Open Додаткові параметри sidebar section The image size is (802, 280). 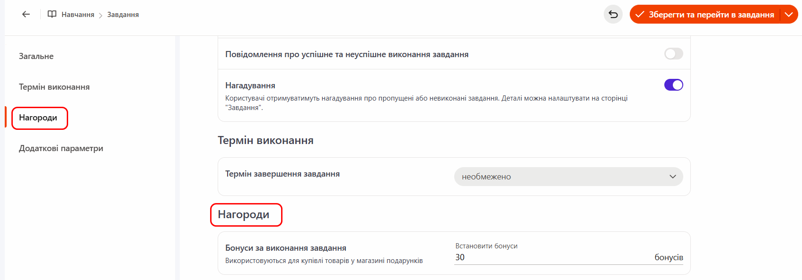(61, 148)
